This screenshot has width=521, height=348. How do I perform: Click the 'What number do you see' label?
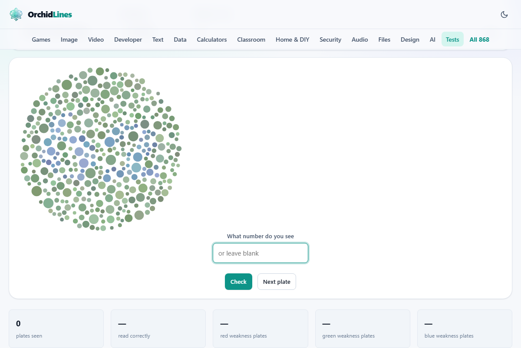[260, 236]
